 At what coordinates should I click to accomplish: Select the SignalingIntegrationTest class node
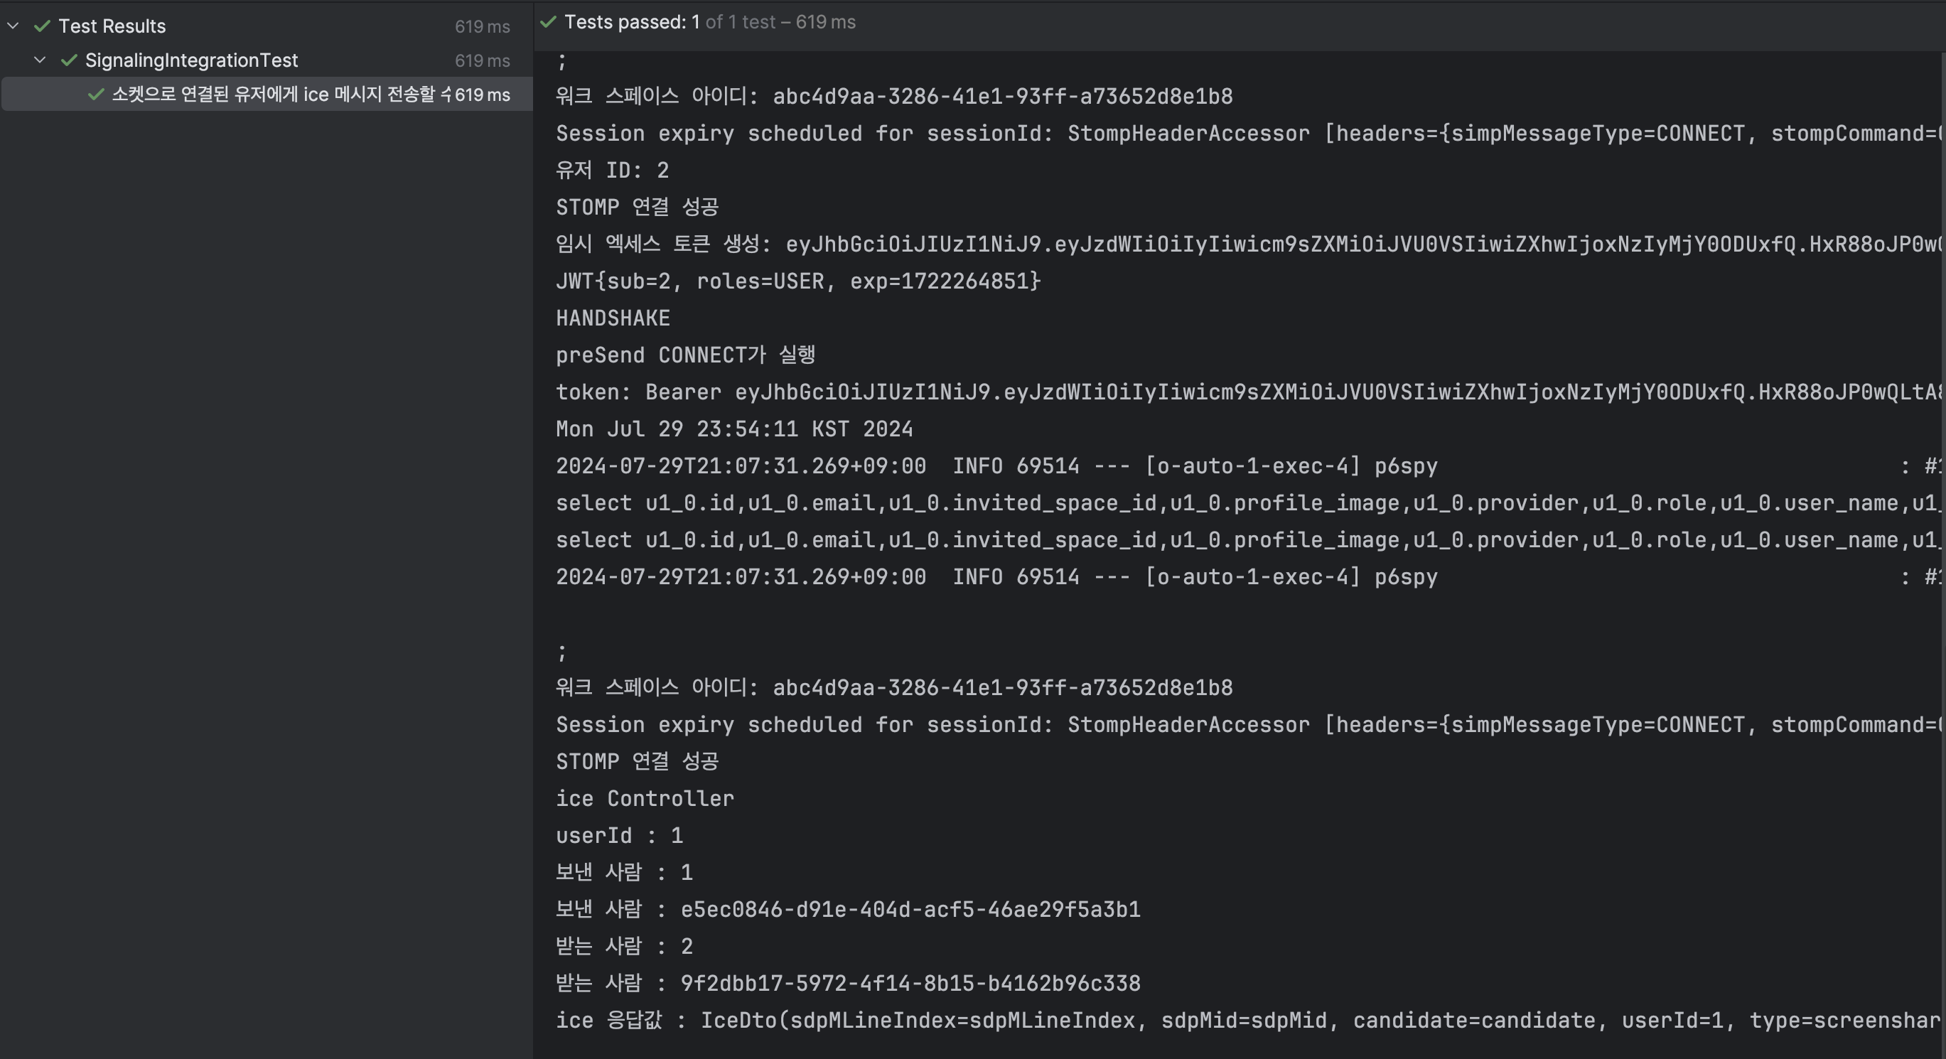[x=191, y=60]
